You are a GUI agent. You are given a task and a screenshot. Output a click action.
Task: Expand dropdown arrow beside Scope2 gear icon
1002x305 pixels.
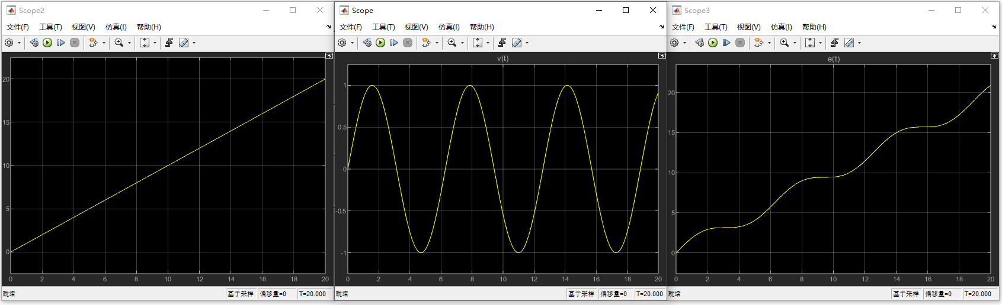coord(19,43)
